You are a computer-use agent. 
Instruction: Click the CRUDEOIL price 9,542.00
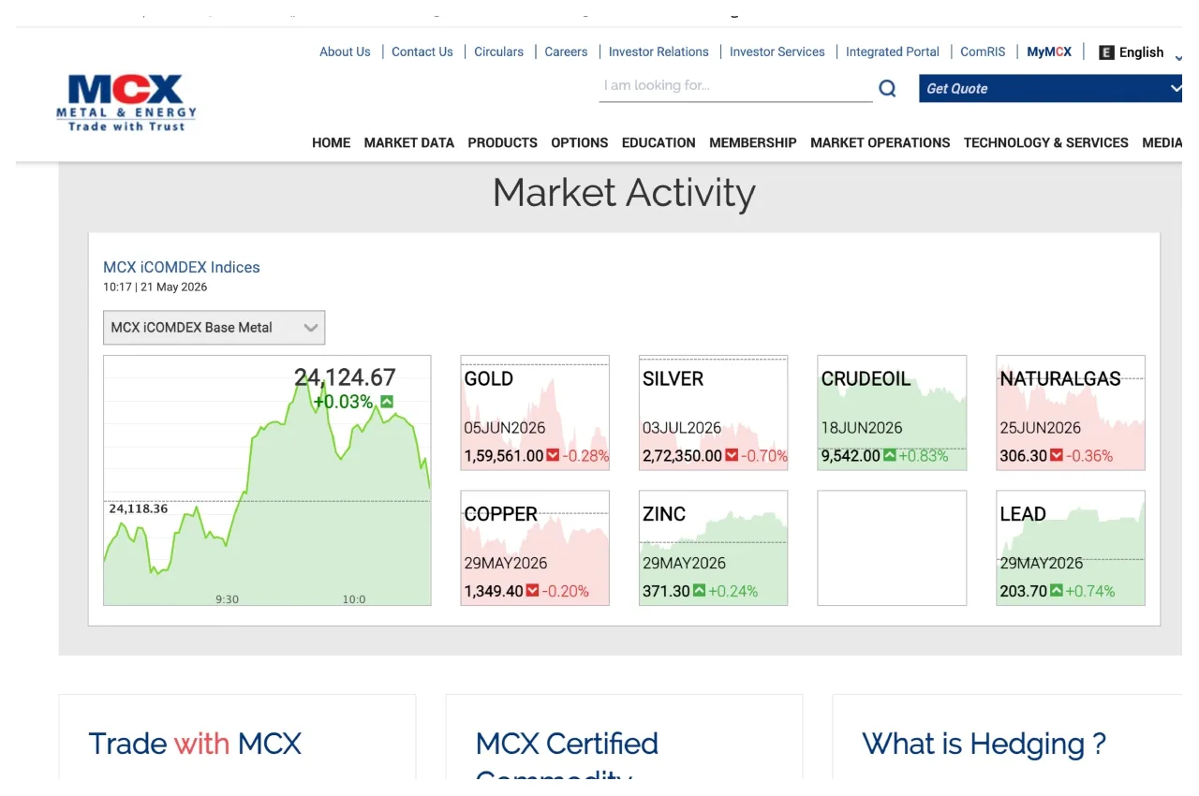pyautogui.click(x=851, y=456)
